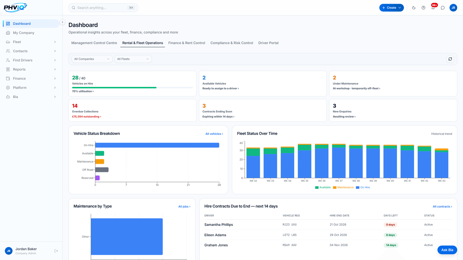Click the 8 days badge

point(390,235)
